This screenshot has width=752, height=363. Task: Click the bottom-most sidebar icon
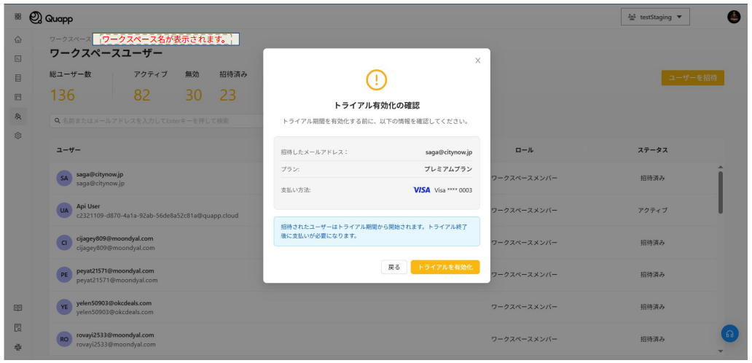coord(17,347)
